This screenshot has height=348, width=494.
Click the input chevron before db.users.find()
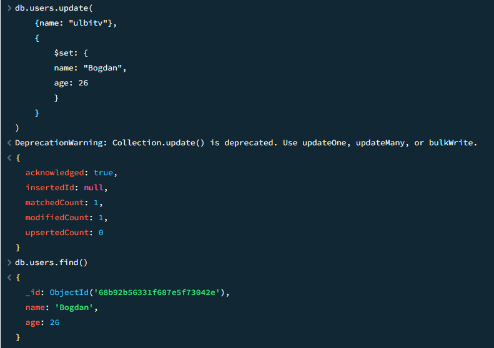pyautogui.click(x=9, y=263)
